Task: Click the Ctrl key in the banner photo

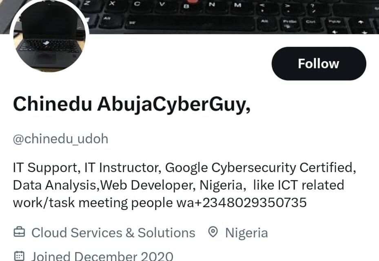Action: (x=310, y=20)
